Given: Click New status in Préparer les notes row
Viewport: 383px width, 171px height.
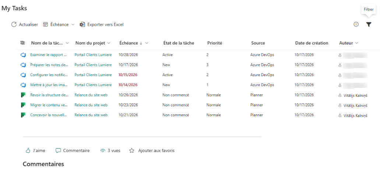Looking at the screenshot, I should click(166, 65).
